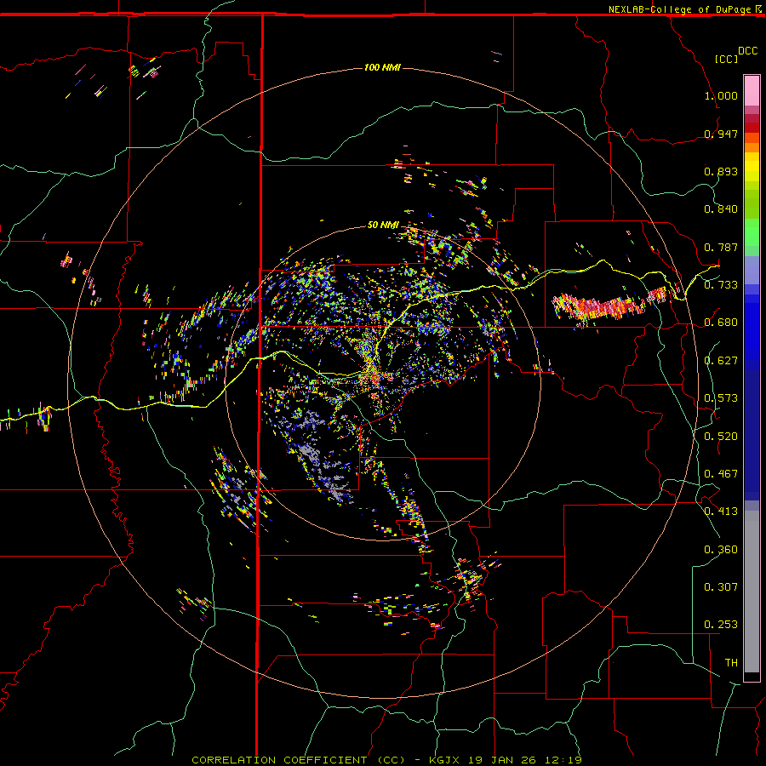Click the 1.000 scale value
Viewport: 766px width, 766px height.
(721, 95)
